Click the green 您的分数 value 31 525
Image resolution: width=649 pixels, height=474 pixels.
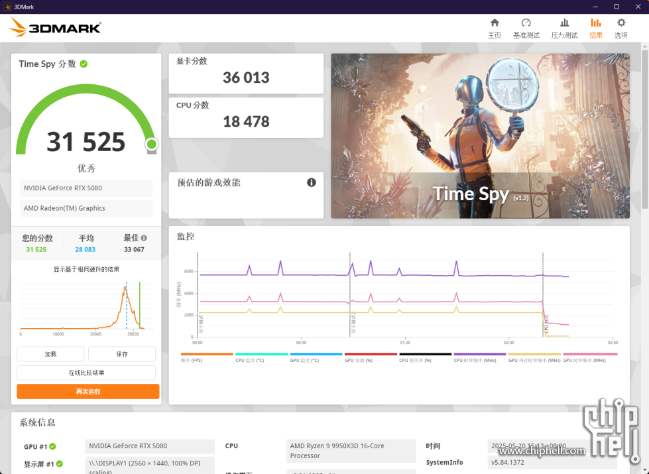pyautogui.click(x=36, y=250)
